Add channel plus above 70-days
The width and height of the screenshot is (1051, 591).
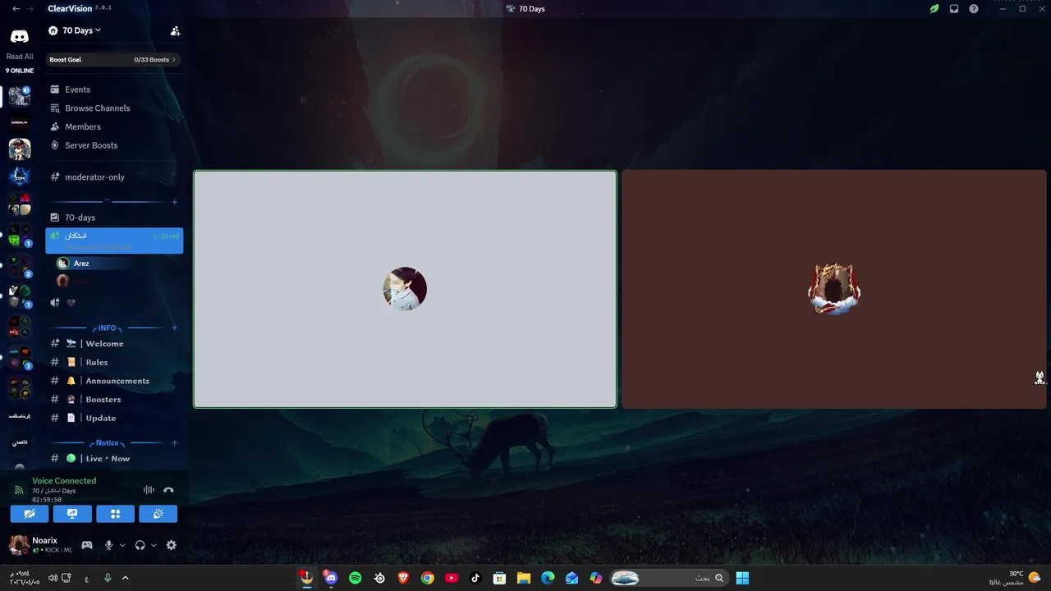[174, 202]
